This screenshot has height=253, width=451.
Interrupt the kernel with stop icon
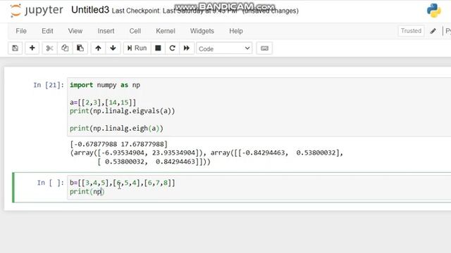(158, 48)
